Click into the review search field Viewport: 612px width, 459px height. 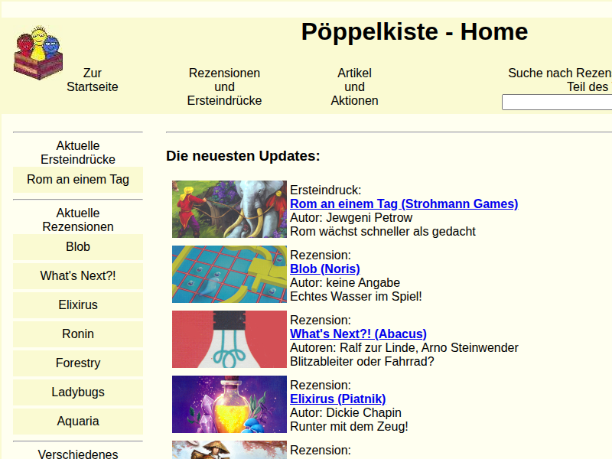click(556, 103)
